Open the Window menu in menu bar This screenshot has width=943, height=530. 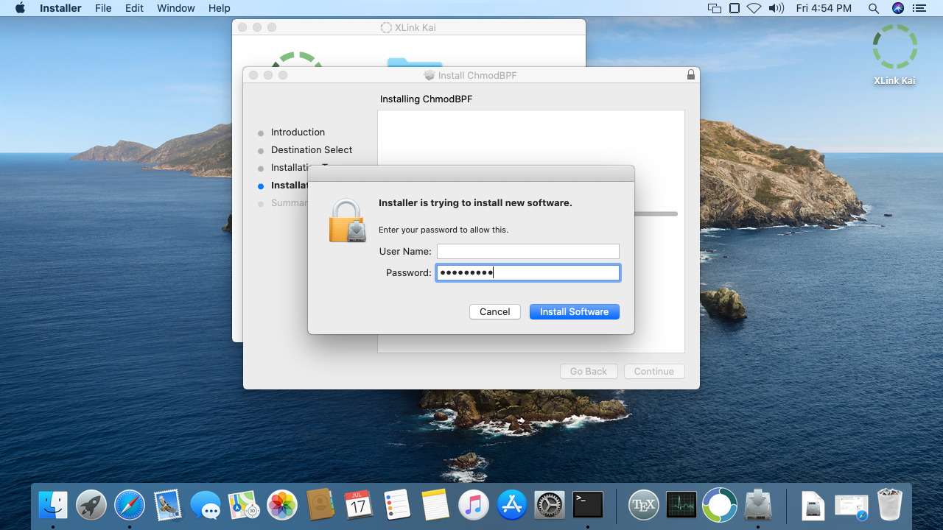click(x=176, y=8)
